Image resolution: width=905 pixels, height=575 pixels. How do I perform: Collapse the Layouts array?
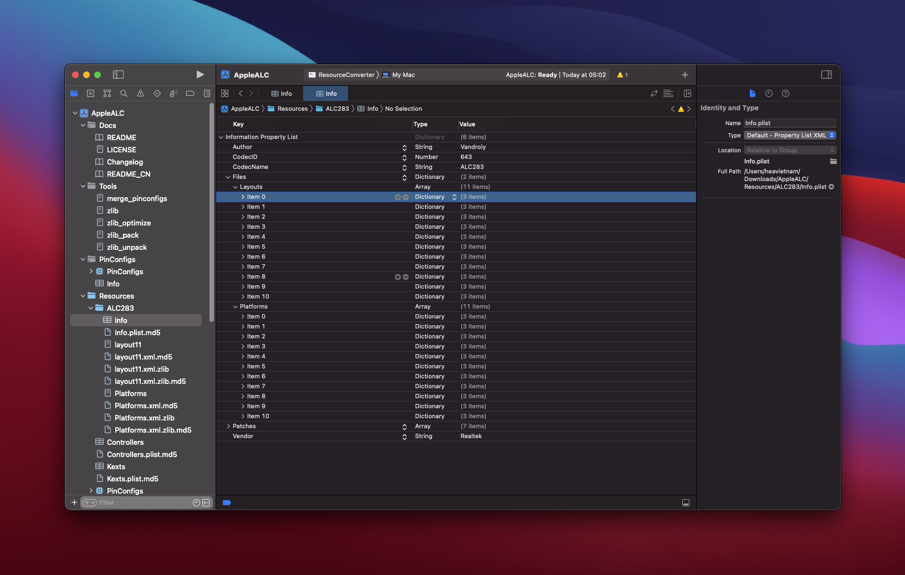[236, 187]
